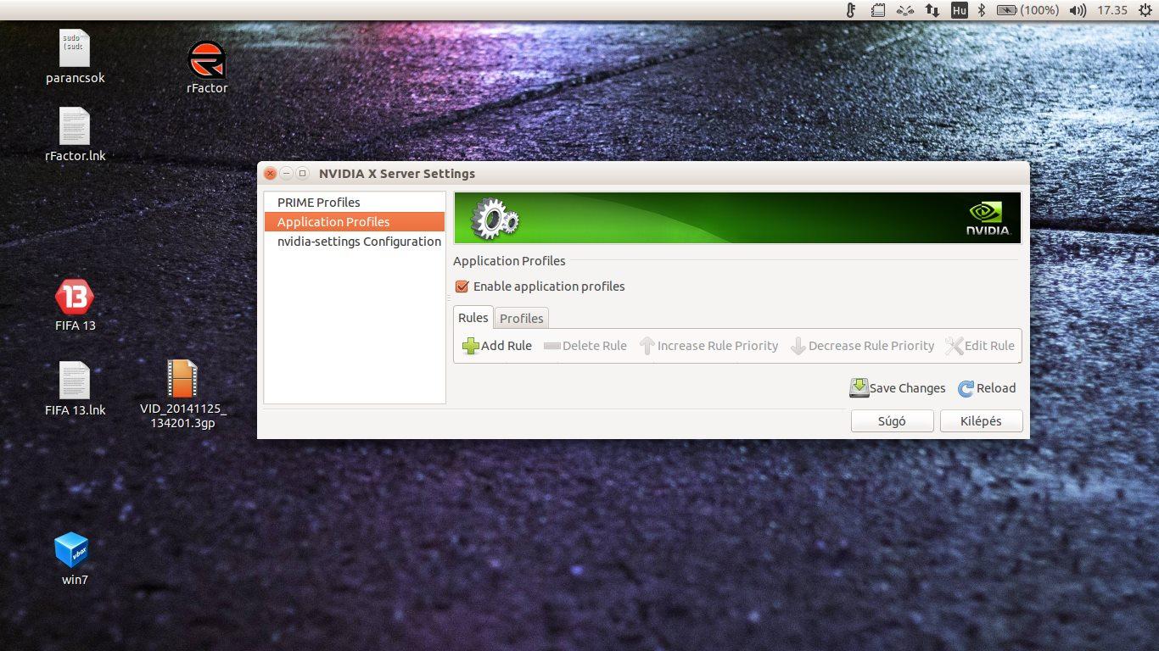
Task: Open the temperature sensor indicator
Action: click(x=851, y=10)
